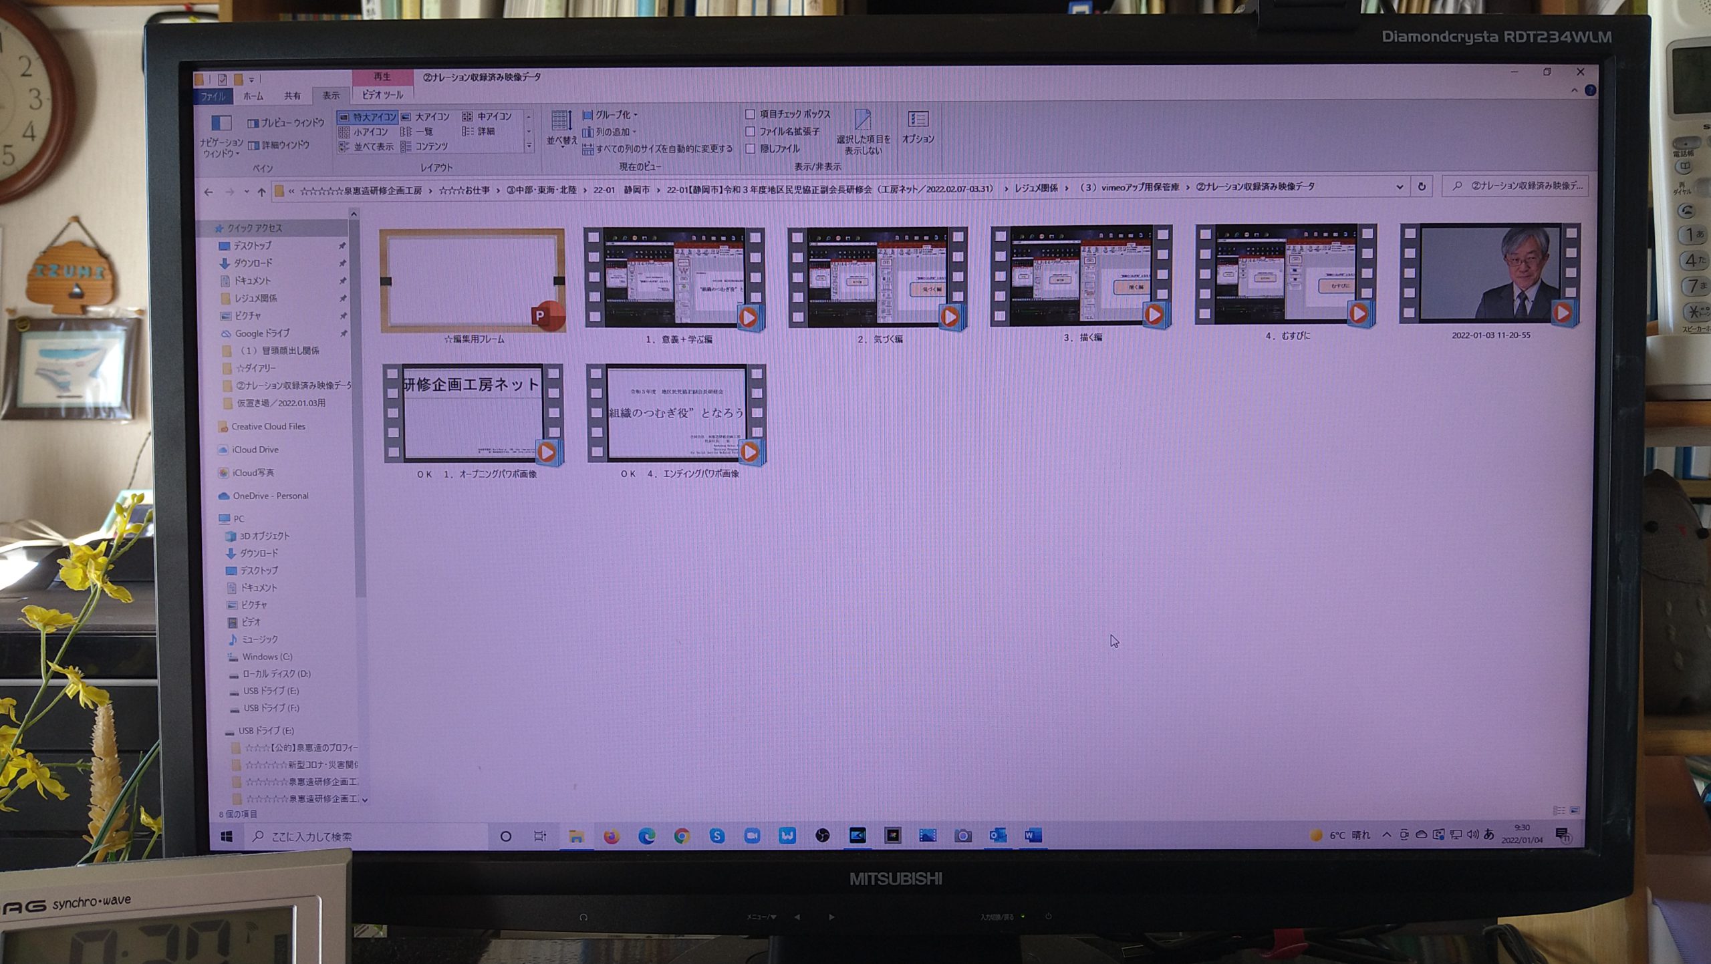Viewport: 1711px width, 964px height.
Task: Click すべての列のサイズを自動的に変更する
Action: coord(658,149)
